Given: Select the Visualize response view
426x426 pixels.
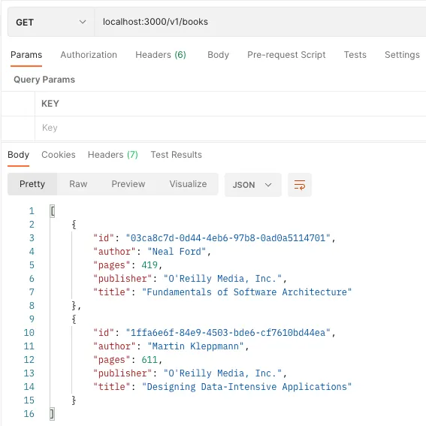Looking at the screenshot, I should 188,184.
